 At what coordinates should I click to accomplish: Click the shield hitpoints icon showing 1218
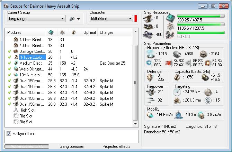click(151, 54)
